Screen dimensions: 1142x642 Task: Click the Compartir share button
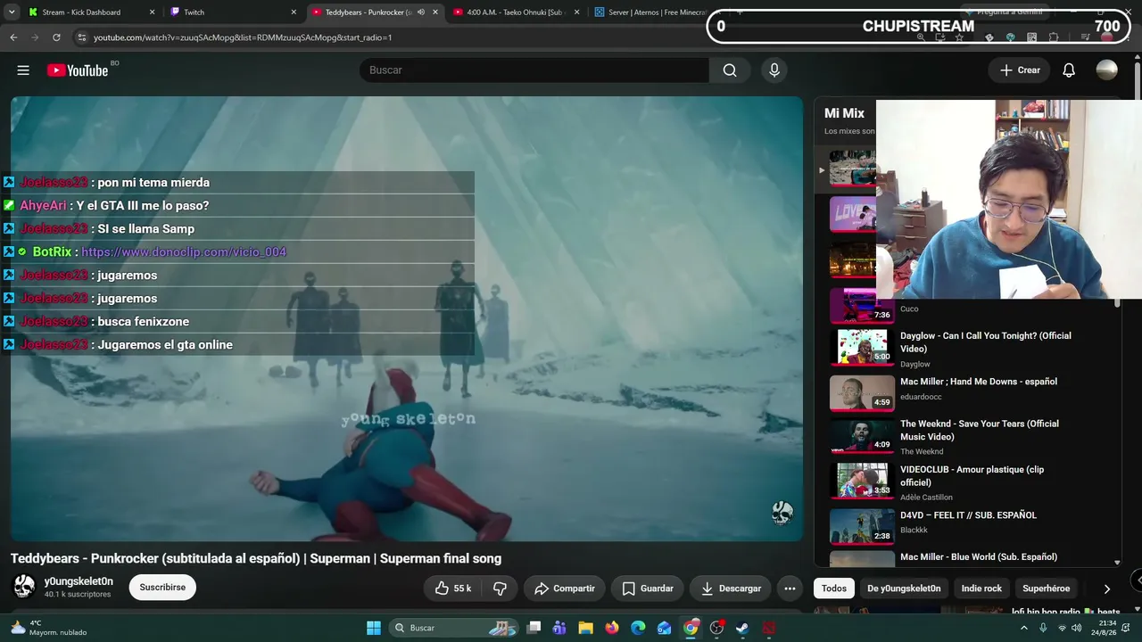pyautogui.click(x=565, y=588)
